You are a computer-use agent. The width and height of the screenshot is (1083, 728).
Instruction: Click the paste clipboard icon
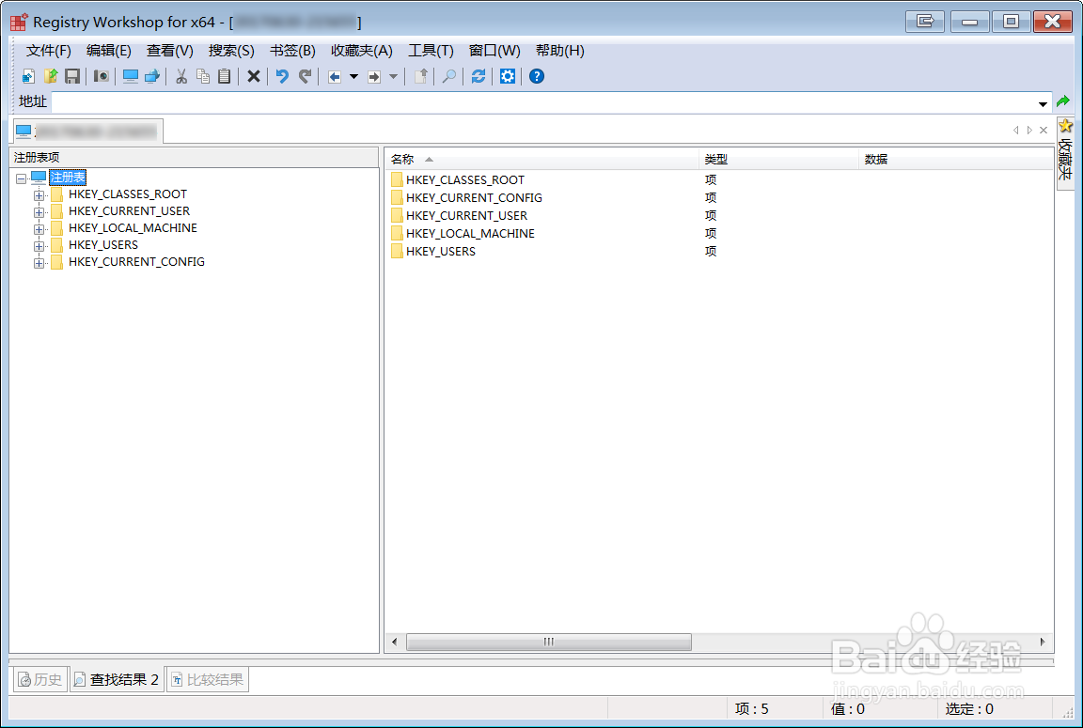coord(225,77)
